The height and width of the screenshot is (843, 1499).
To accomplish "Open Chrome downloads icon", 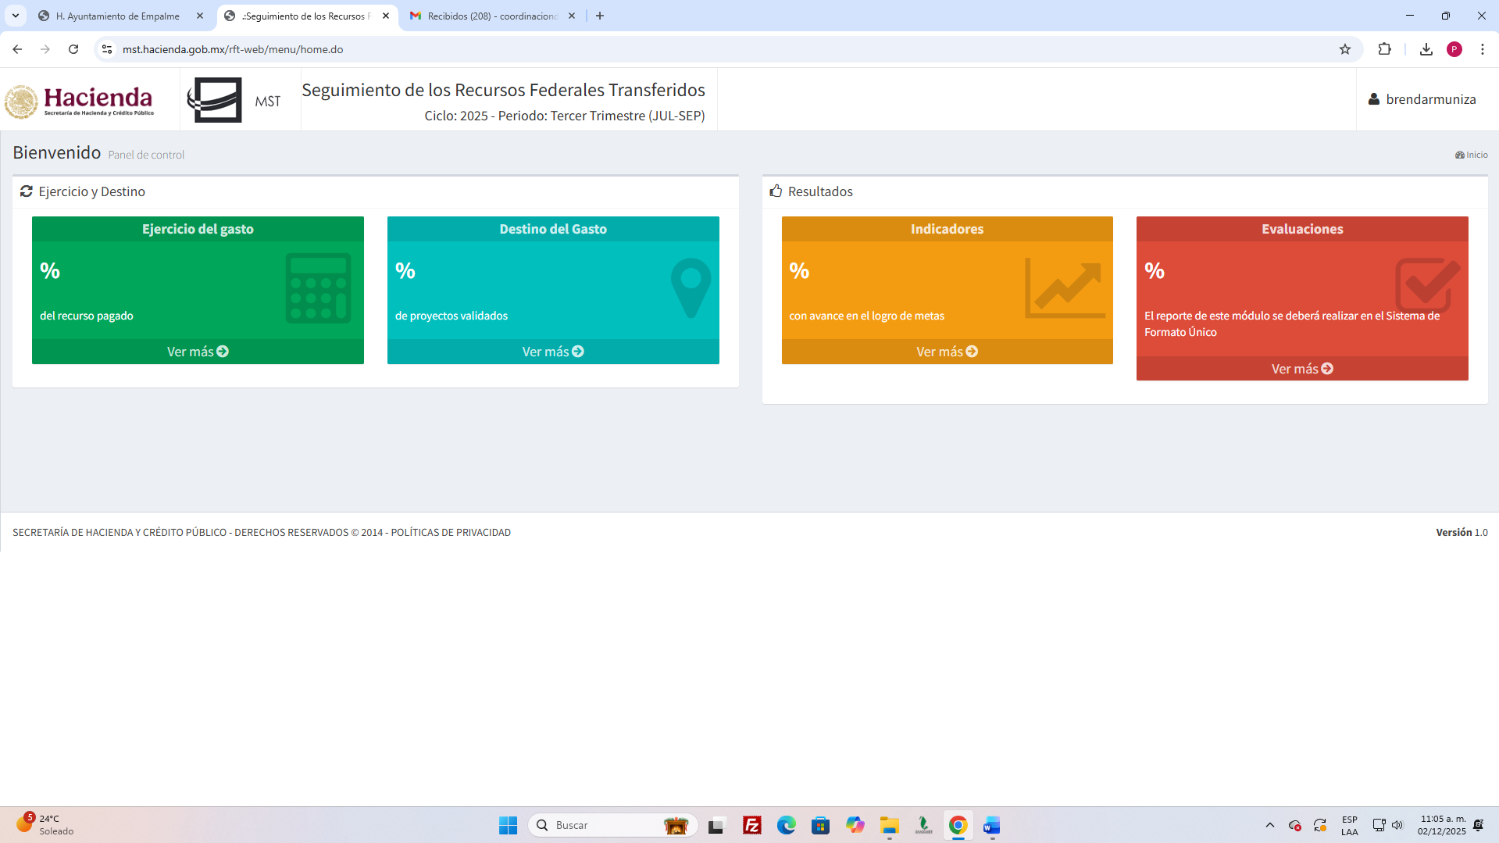I will point(1426,49).
